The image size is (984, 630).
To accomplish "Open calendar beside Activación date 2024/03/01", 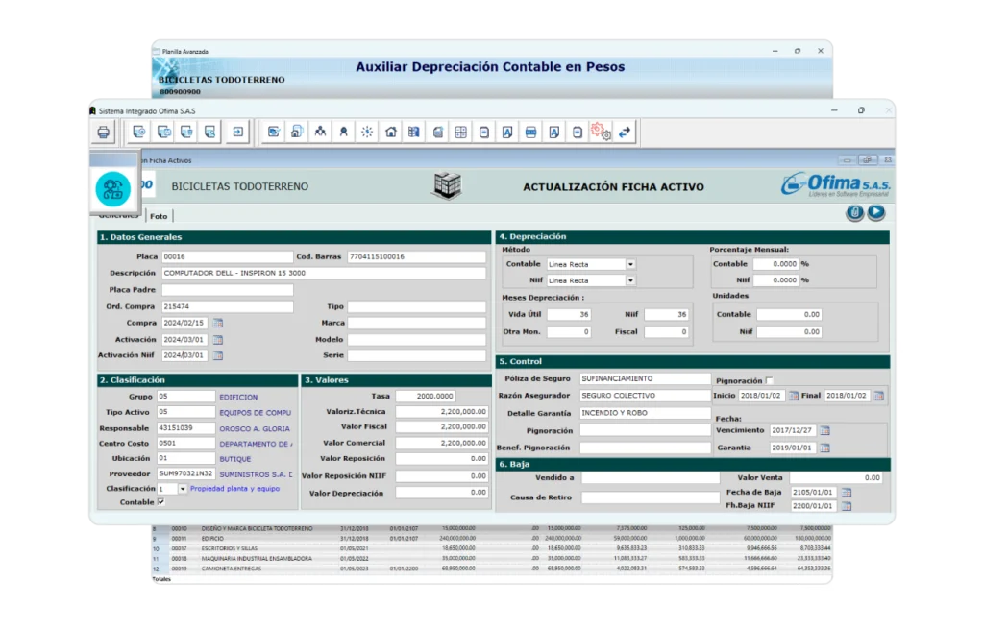I will pos(218,339).
